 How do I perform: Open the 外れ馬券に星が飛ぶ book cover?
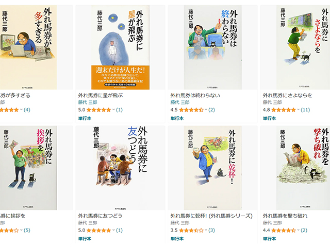click(x=120, y=47)
